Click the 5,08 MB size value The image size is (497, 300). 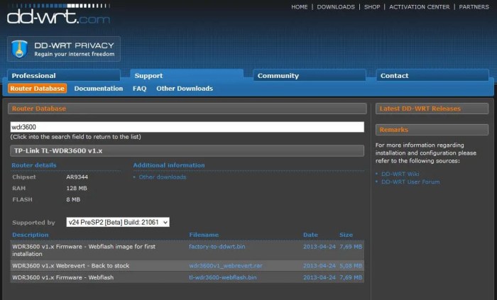[351, 266]
